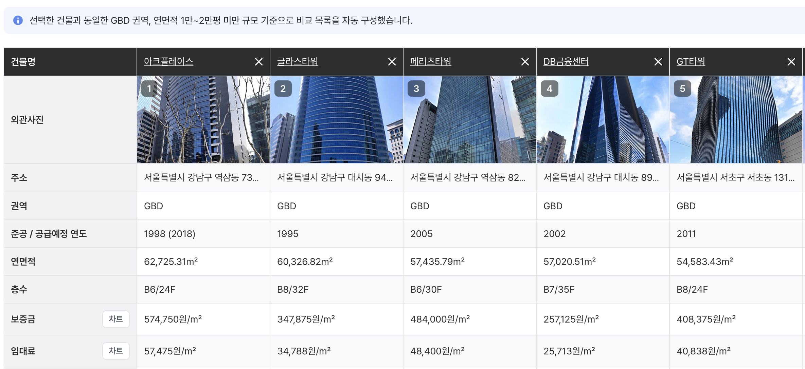The height and width of the screenshot is (369, 805).
Task: Open 보증금 chart button
Action: tap(116, 319)
